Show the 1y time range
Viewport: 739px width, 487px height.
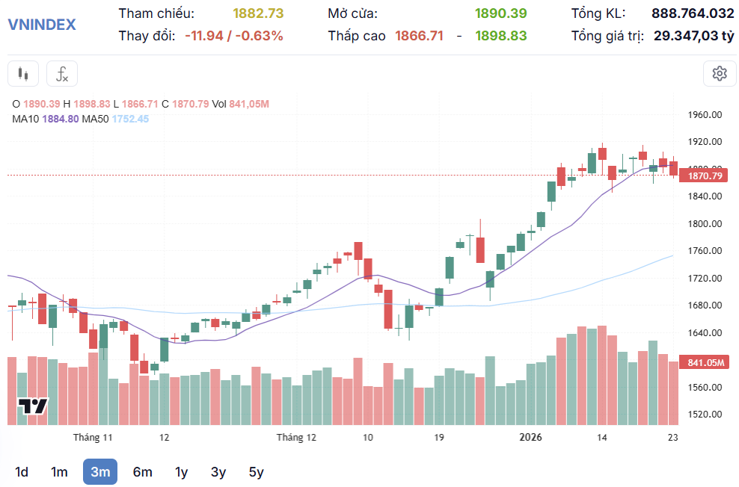(181, 472)
